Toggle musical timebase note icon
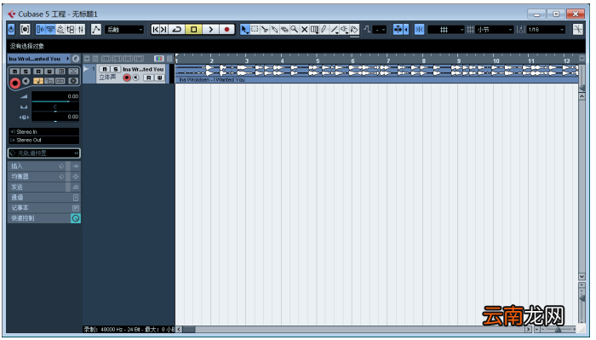 [38, 81]
